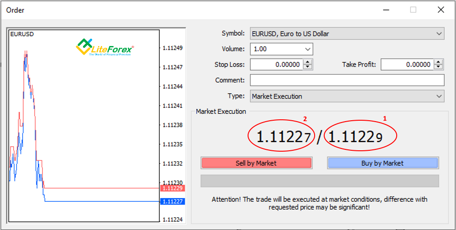Decrease Stop Loss with the down arrow

pyautogui.click(x=307, y=67)
